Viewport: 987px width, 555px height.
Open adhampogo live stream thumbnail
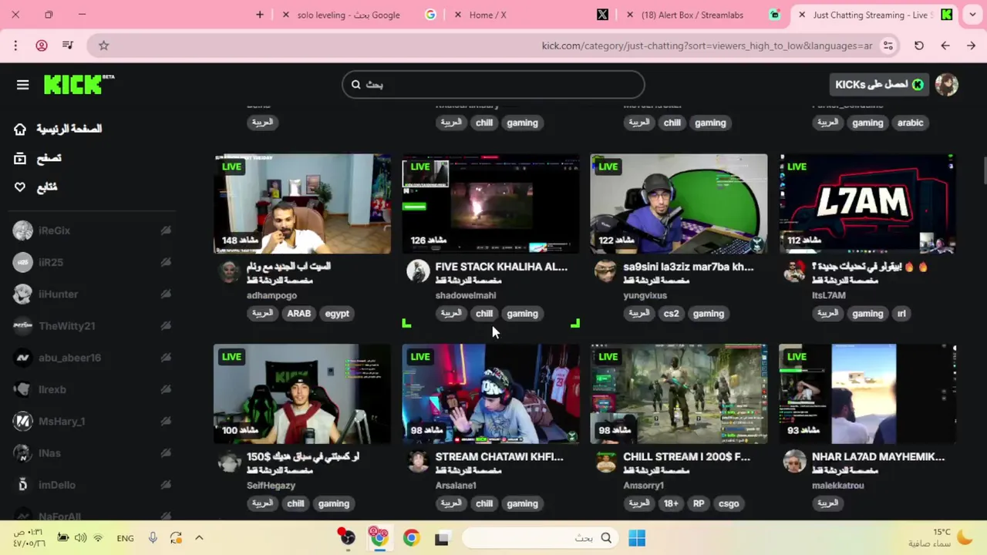coord(302,203)
